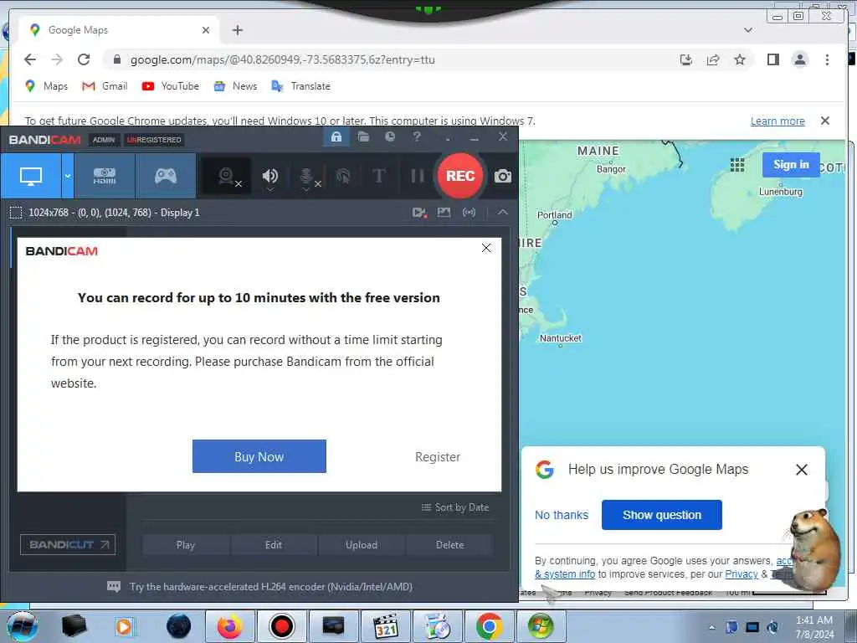Toggle webcam overlay in Bandicam
857x643 pixels.
tap(227, 176)
